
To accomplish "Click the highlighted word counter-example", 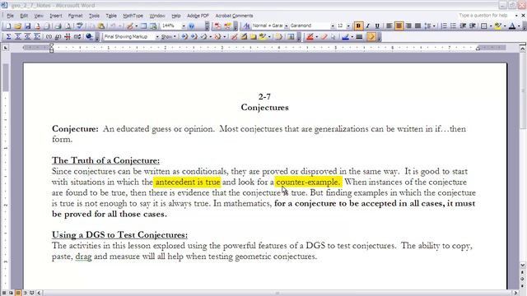I will pyautogui.click(x=307, y=183).
